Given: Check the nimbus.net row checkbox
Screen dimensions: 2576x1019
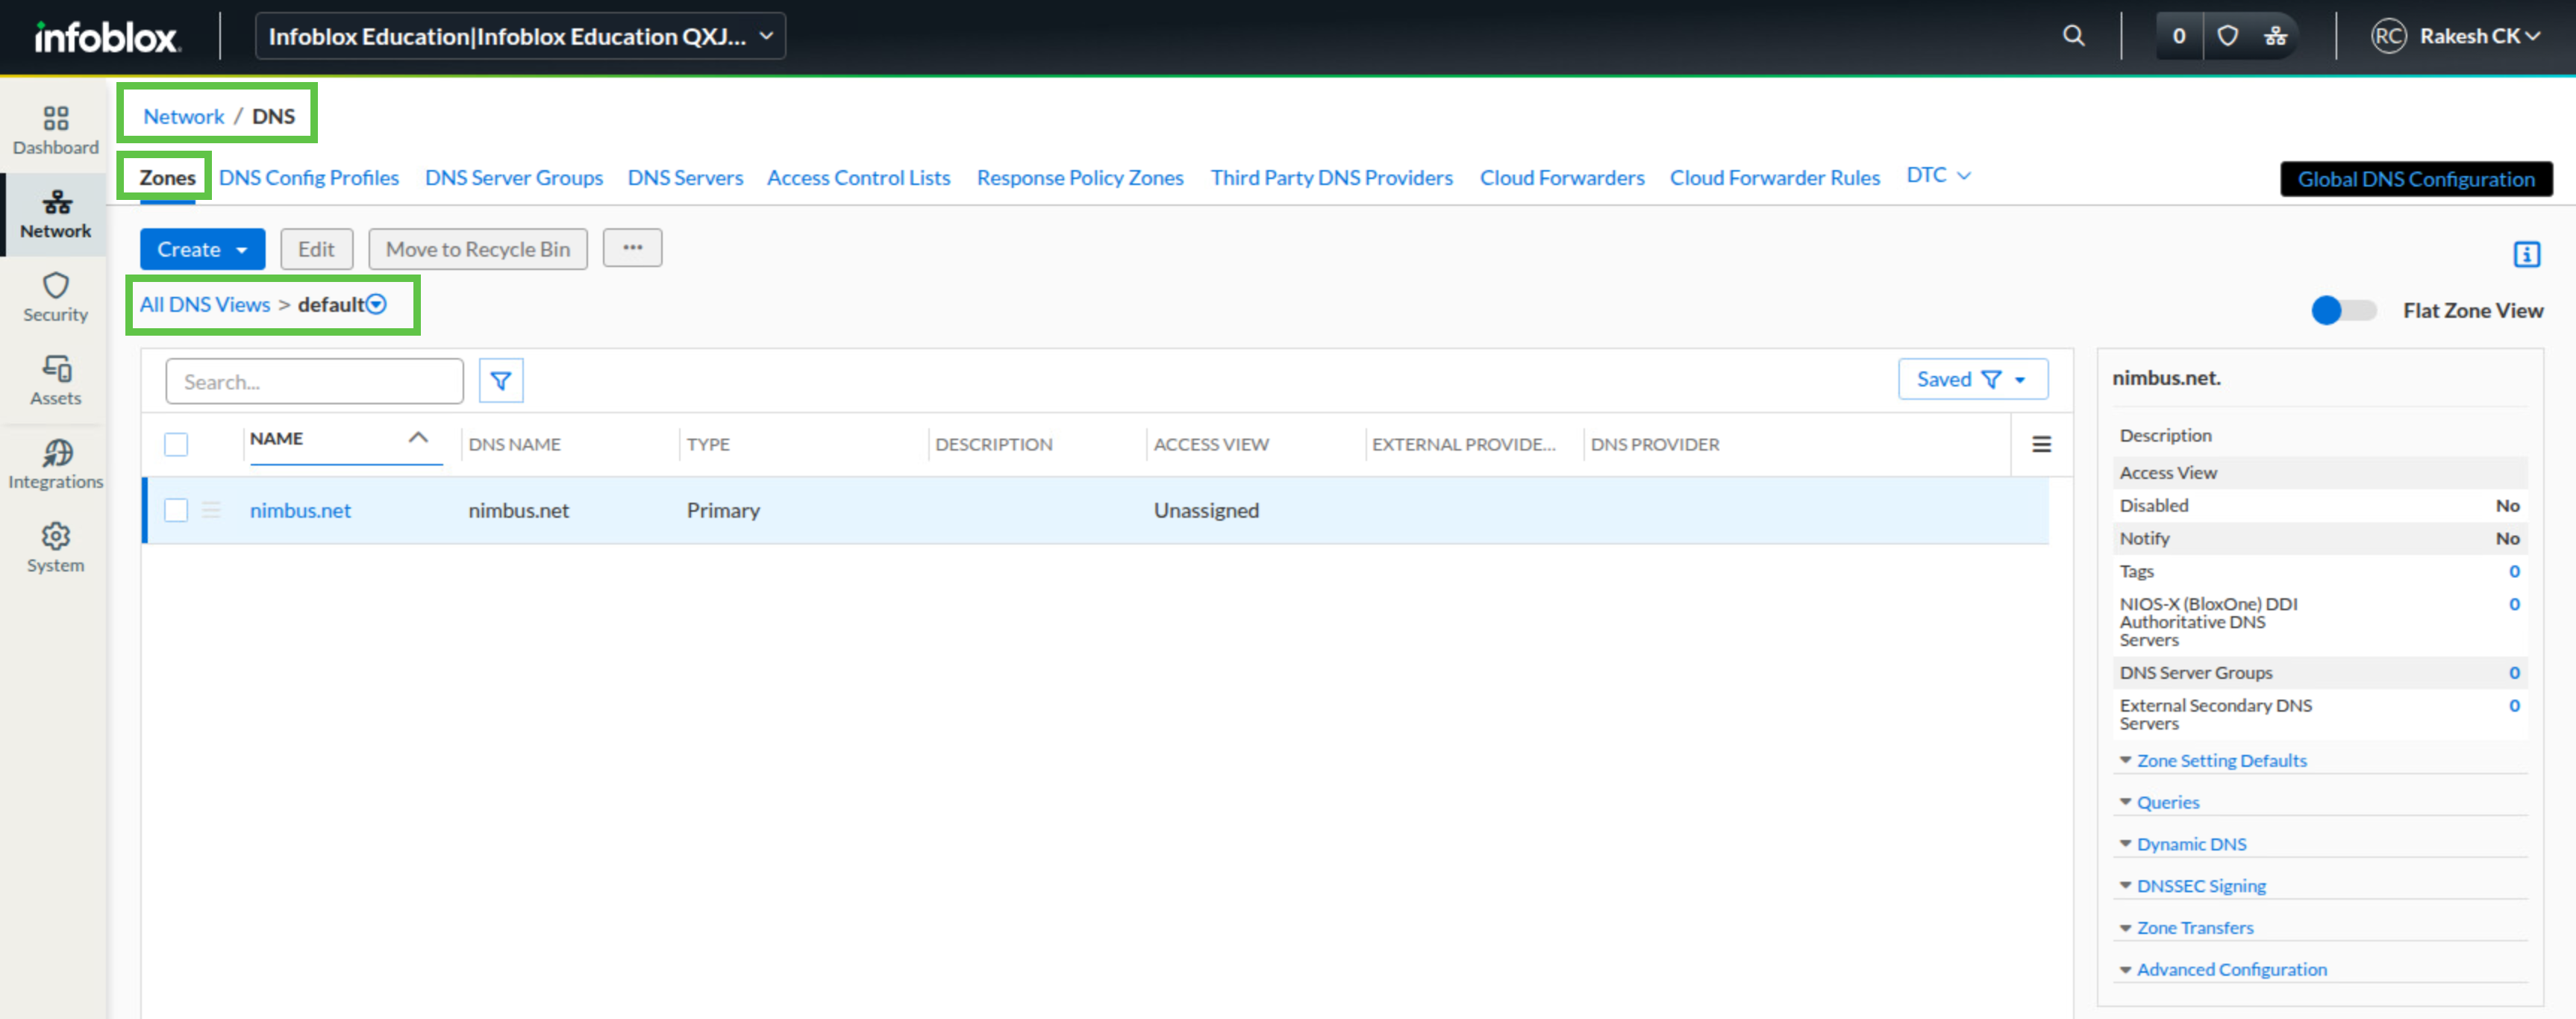Looking at the screenshot, I should [x=176, y=510].
